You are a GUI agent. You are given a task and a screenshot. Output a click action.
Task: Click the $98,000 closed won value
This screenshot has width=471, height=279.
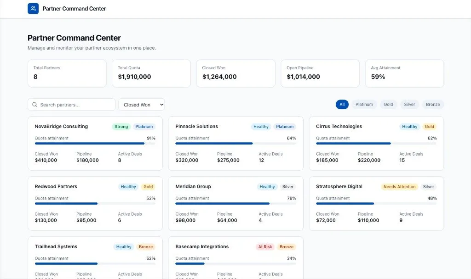click(185, 220)
